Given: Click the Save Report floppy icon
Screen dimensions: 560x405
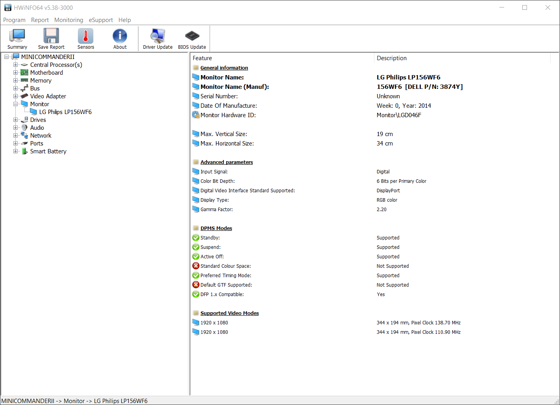Looking at the screenshot, I should (51, 35).
